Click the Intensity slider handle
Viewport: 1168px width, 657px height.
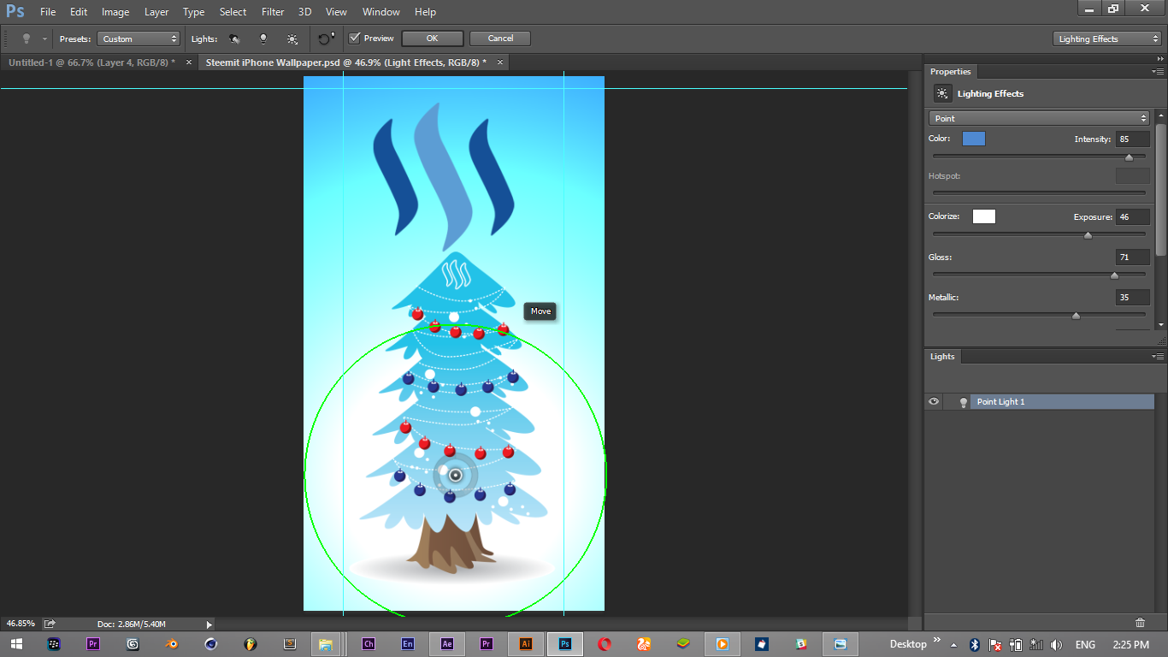coord(1129,157)
